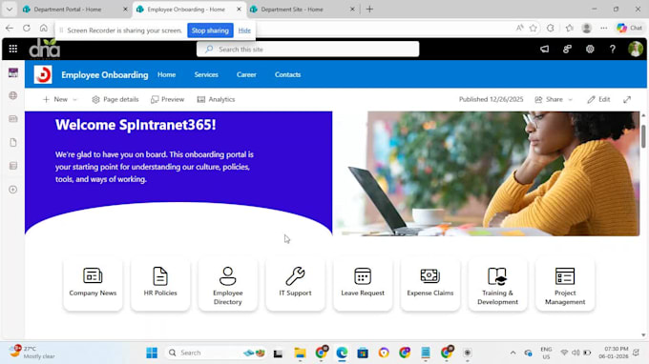Click the DNA site logo

click(44, 49)
